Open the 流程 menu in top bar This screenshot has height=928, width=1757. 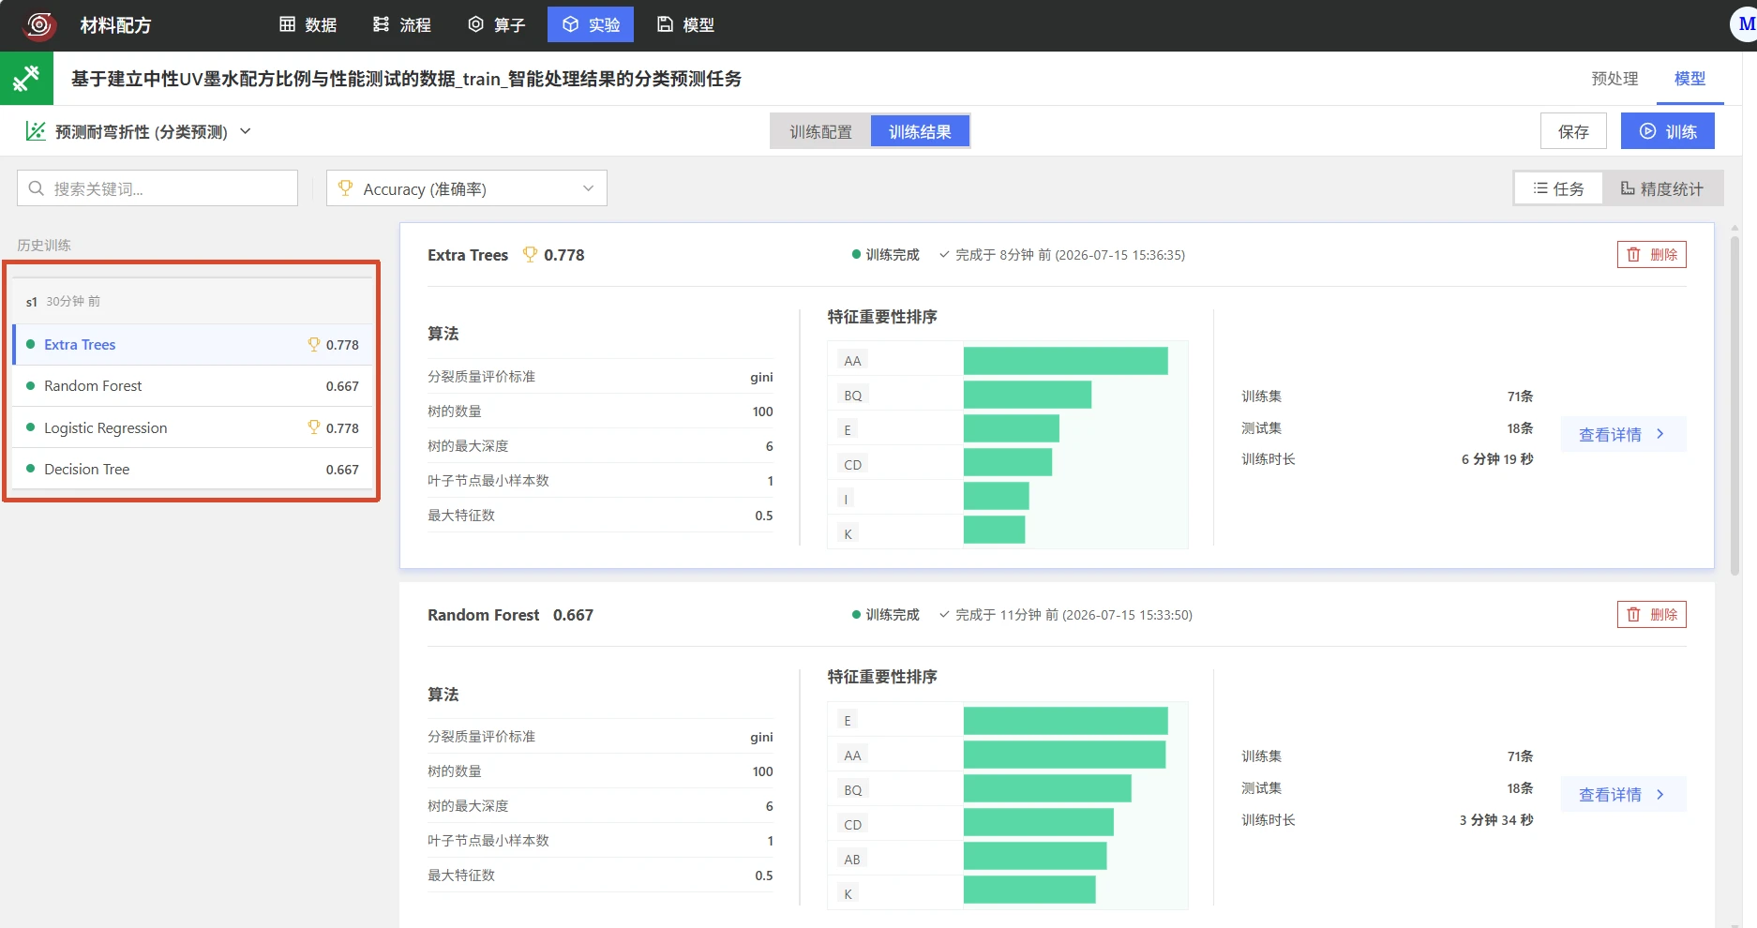[x=401, y=24]
